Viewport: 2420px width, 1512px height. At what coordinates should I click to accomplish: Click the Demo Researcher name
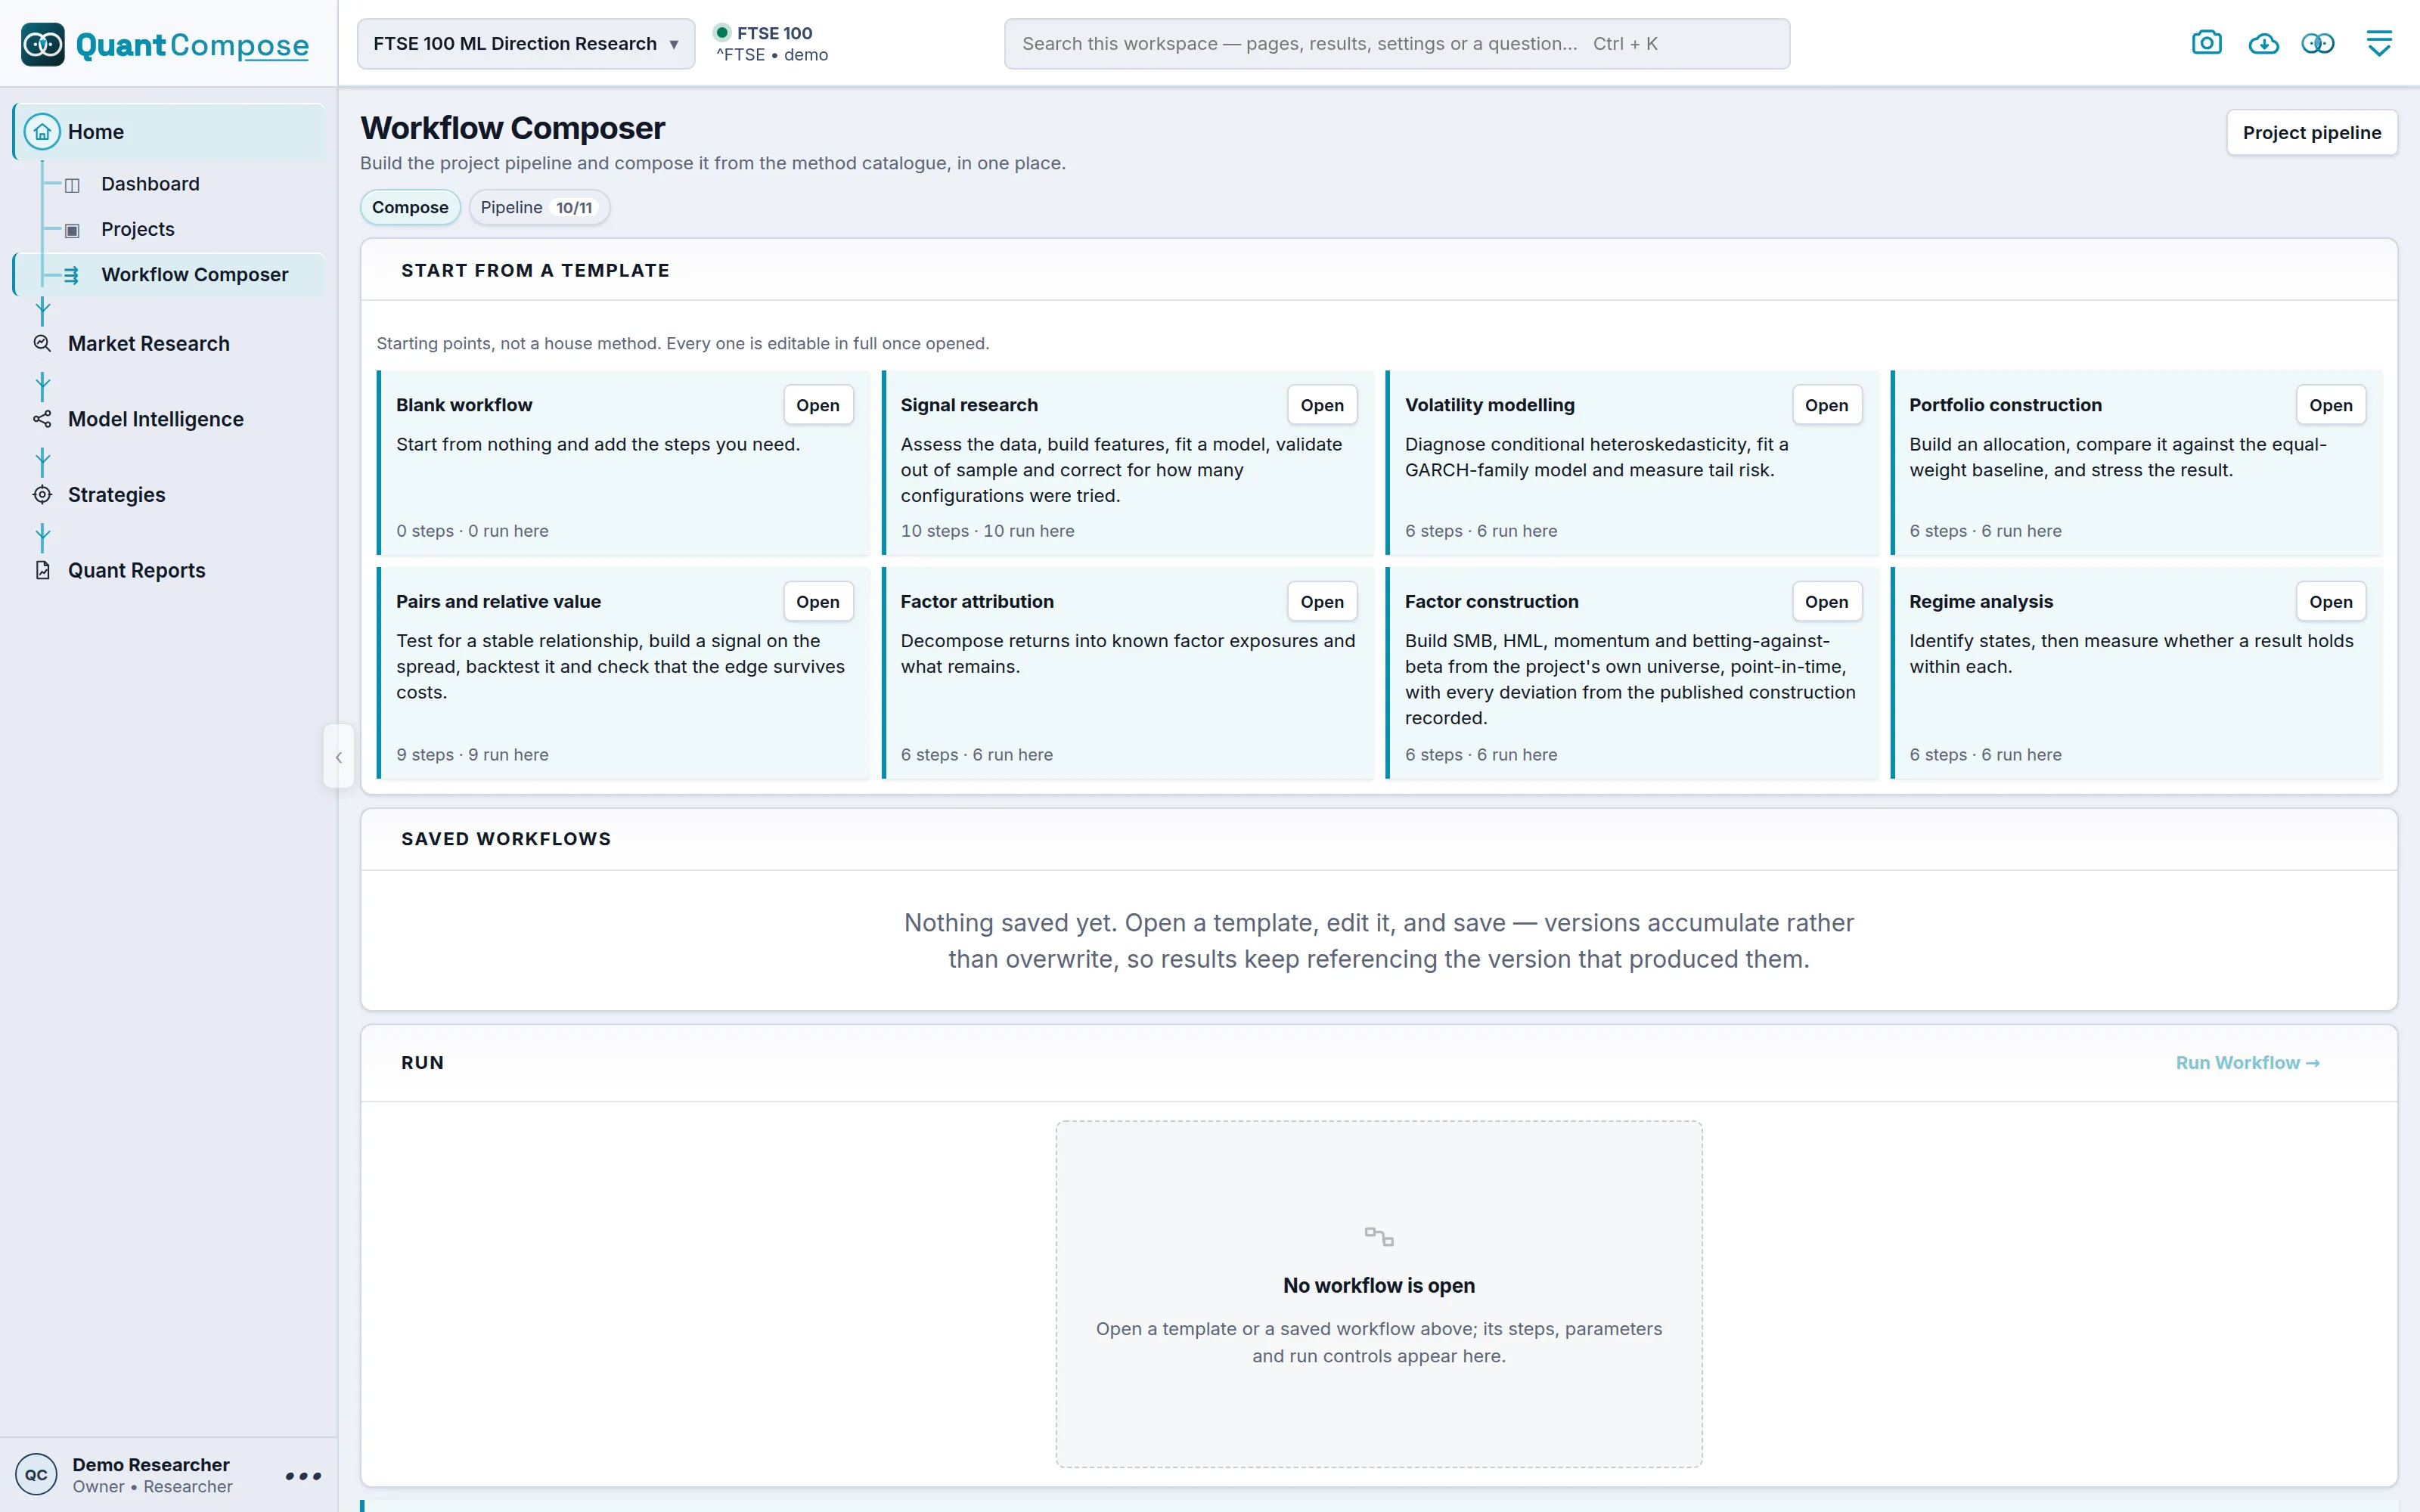click(150, 1464)
